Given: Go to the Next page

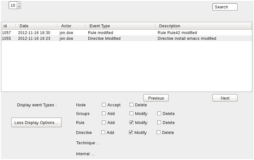Looking at the screenshot, I should click(x=225, y=98).
